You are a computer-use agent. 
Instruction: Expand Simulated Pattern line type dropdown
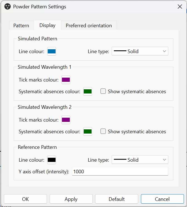click(140, 51)
